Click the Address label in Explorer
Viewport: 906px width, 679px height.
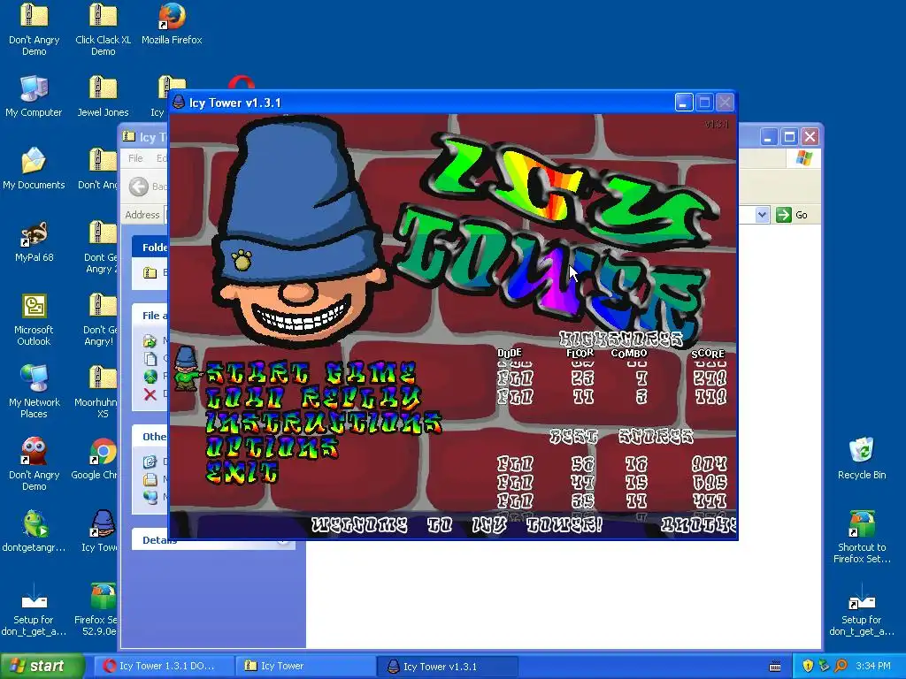tap(142, 215)
